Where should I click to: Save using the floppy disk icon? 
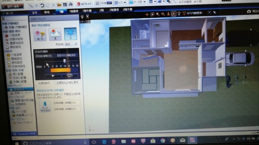tap(65, 4)
